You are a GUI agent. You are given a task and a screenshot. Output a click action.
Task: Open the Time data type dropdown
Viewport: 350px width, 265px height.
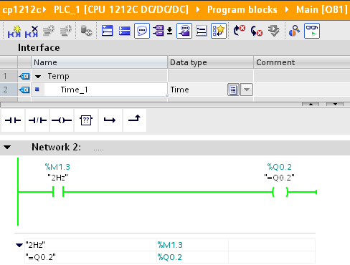click(x=247, y=90)
